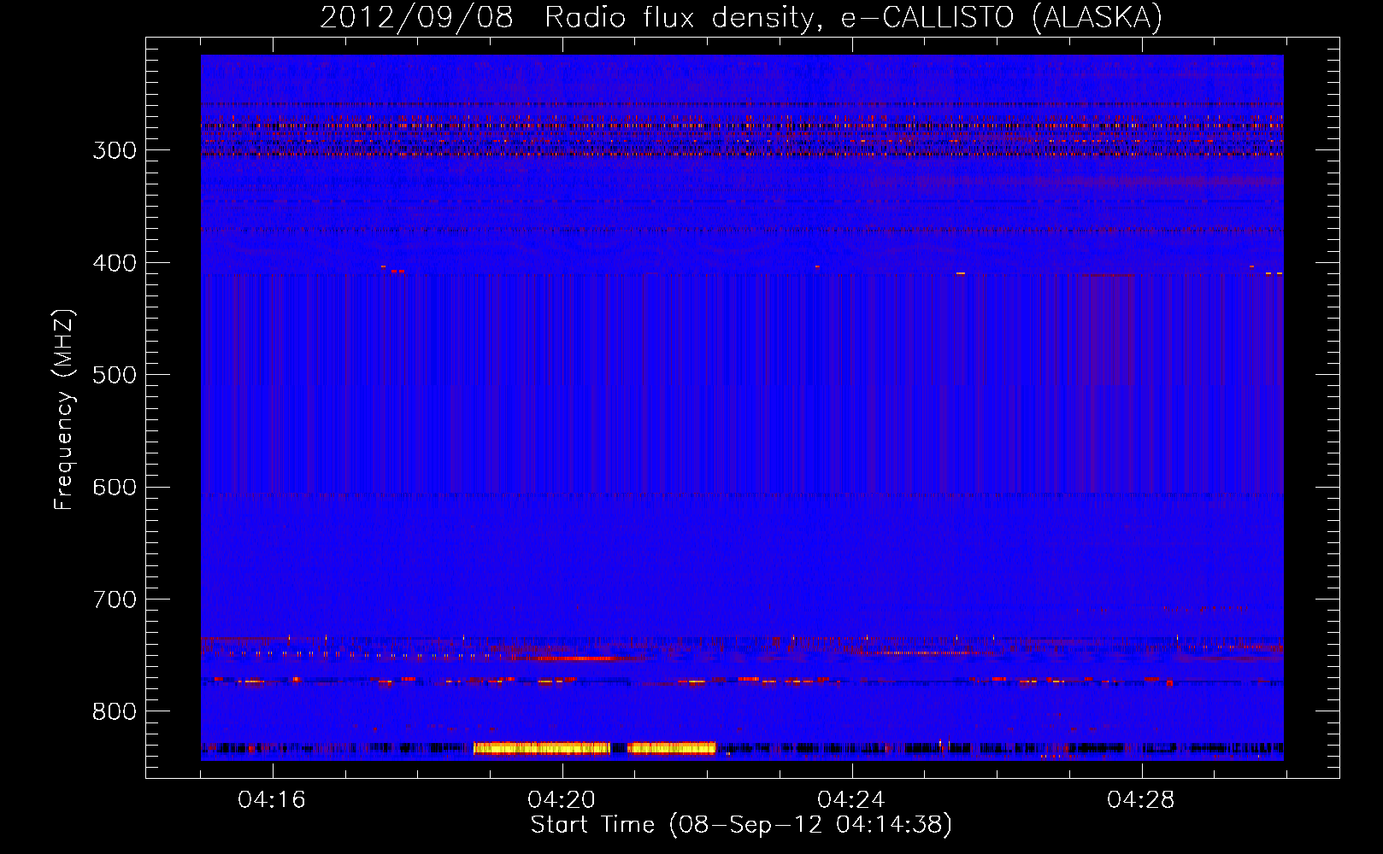
Task: Click the 300 frequency tick label
Action: [x=115, y=150]
